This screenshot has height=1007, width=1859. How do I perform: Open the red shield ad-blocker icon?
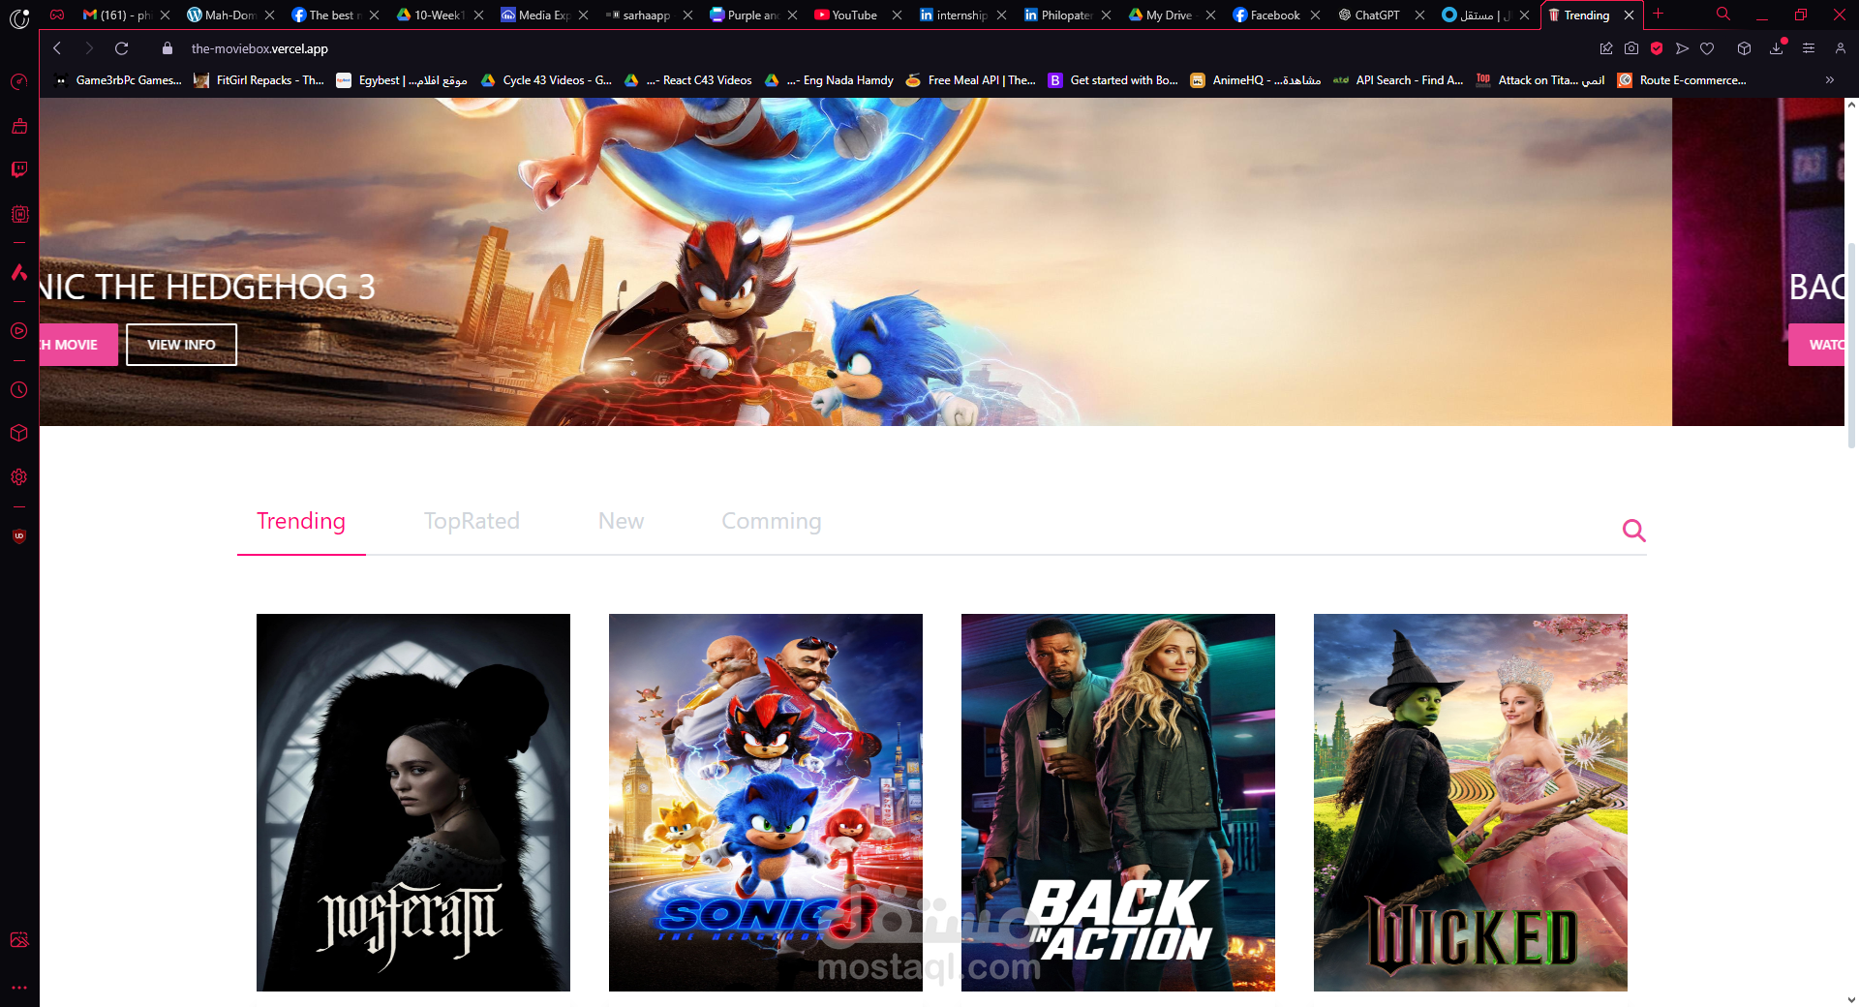coord(1657,48)
